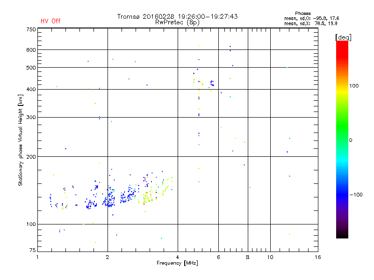The image size is (374, 280).
Task: Click the mean, sd,O: -95.8, 17.6 line
Action: 311,18
